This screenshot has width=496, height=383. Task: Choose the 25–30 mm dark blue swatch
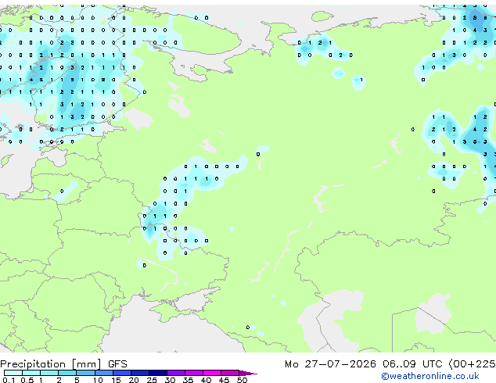pyautogui.click(x=157, y=373)
